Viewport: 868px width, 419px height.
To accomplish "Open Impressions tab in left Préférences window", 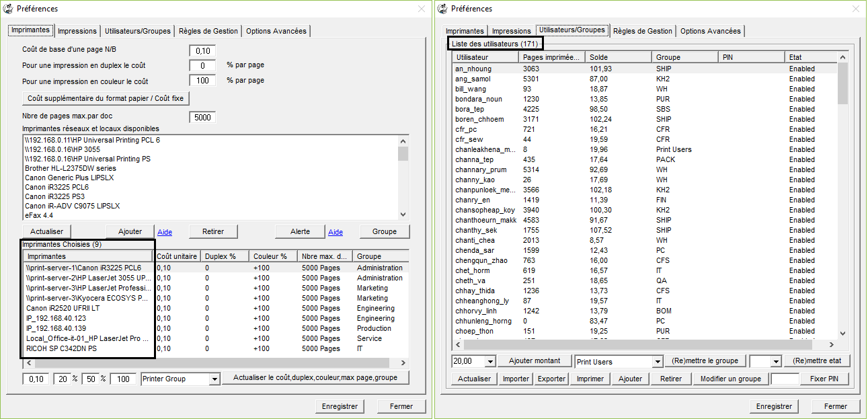I will (77, 31).
